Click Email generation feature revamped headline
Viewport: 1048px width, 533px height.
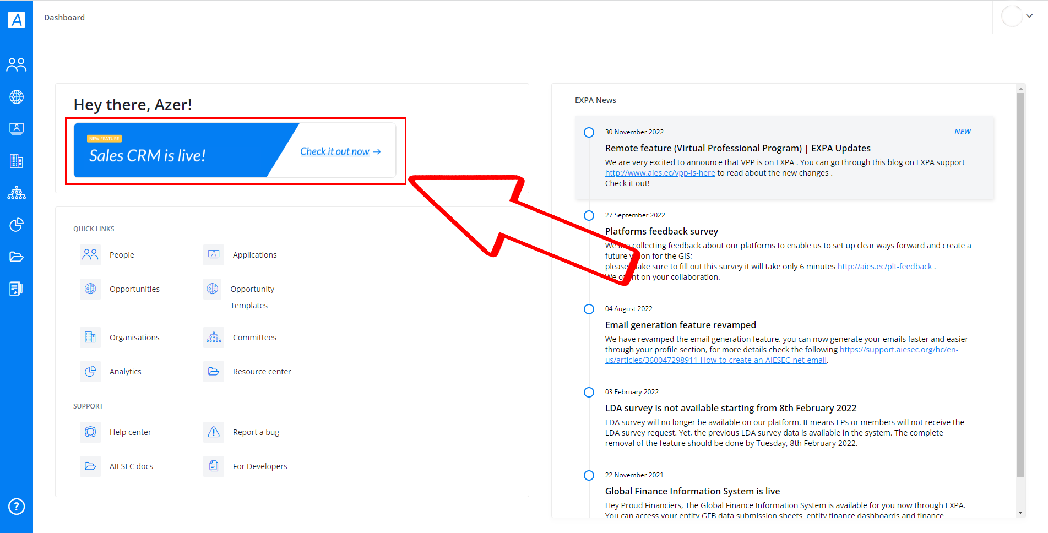click(x=681, y=325)
